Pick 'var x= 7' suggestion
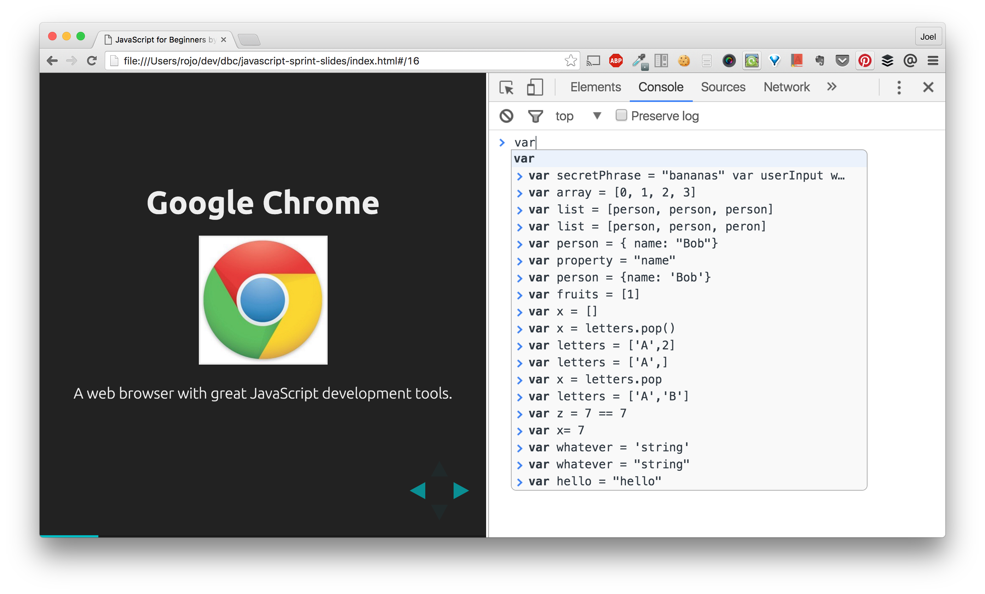This screenshot has height=594, width=985. pyautogui.click(x=689, y=431)
